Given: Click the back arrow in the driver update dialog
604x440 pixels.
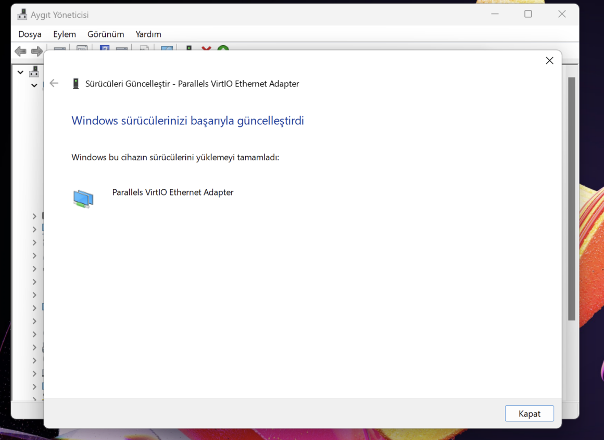Looking at the screenshot, I should coord(54,83).
